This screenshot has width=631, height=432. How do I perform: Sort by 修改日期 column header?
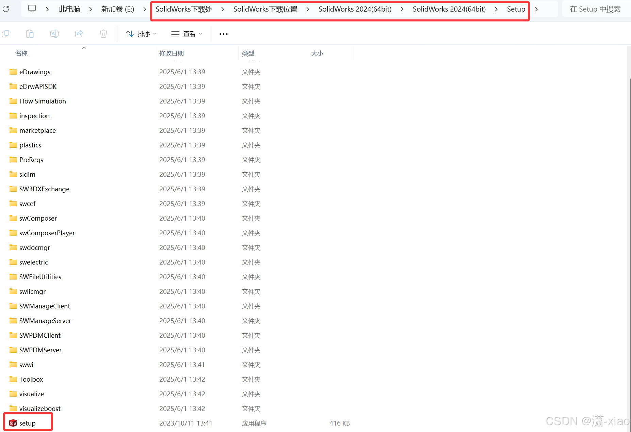point(172,53)
